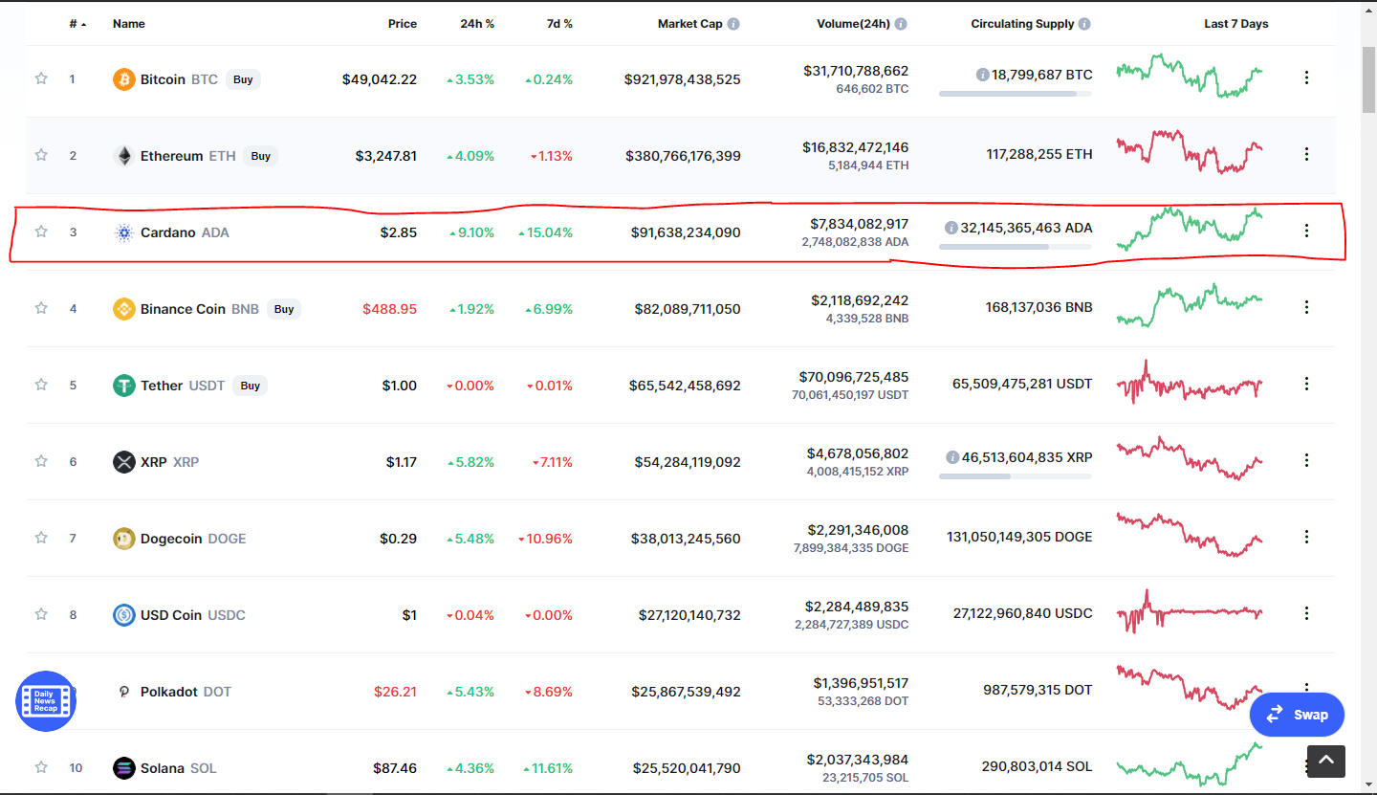This screenshot has width=1377, height=795.
Task: Toggle the Binance Coin watchlist star
Action: [x=41, y=308]
